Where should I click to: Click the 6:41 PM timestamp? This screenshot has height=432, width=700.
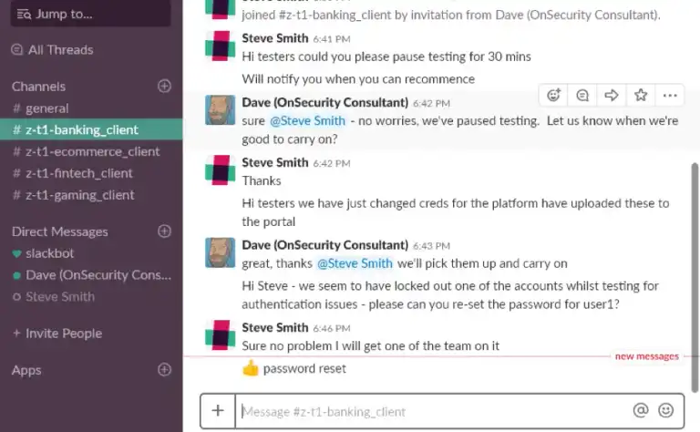332,39
